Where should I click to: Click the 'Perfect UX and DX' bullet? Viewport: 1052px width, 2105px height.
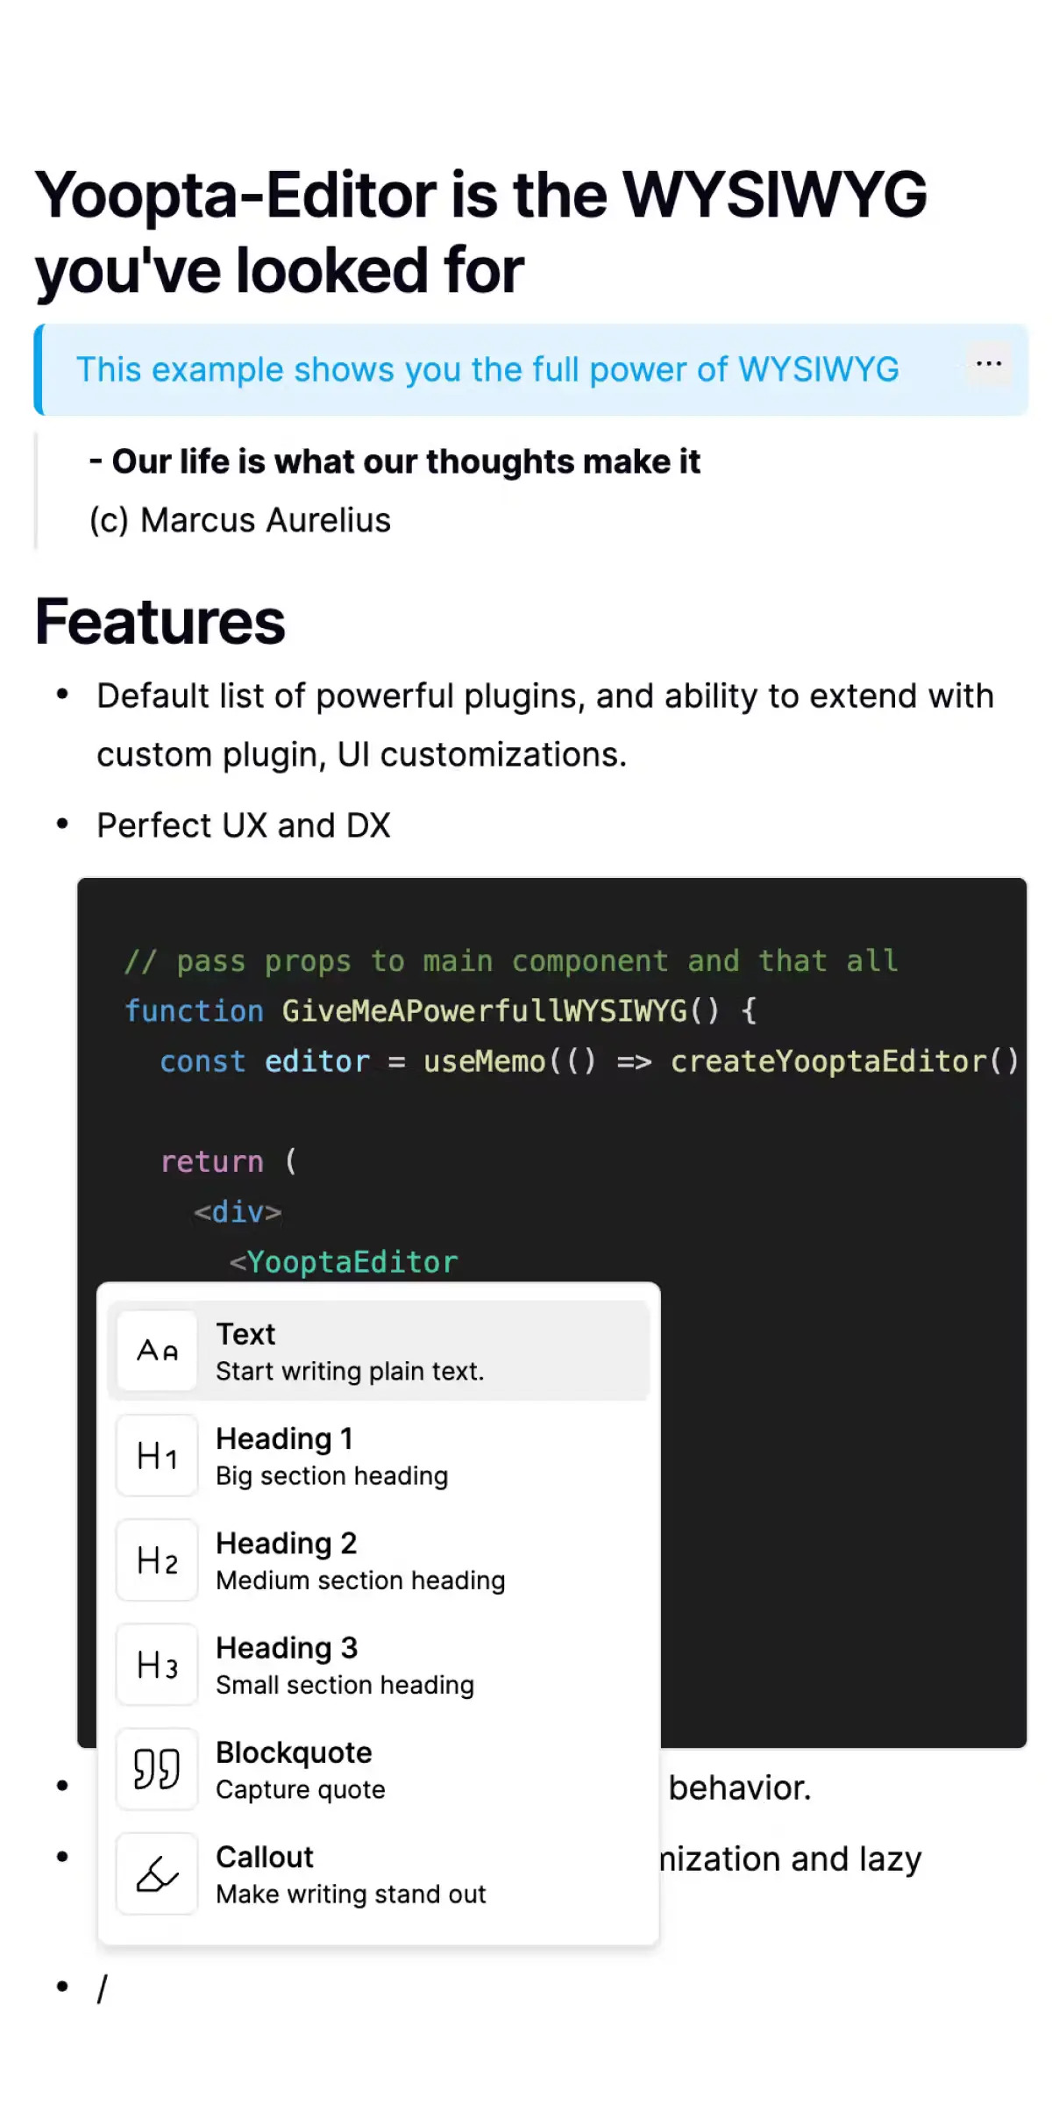(x=244, y=825)
